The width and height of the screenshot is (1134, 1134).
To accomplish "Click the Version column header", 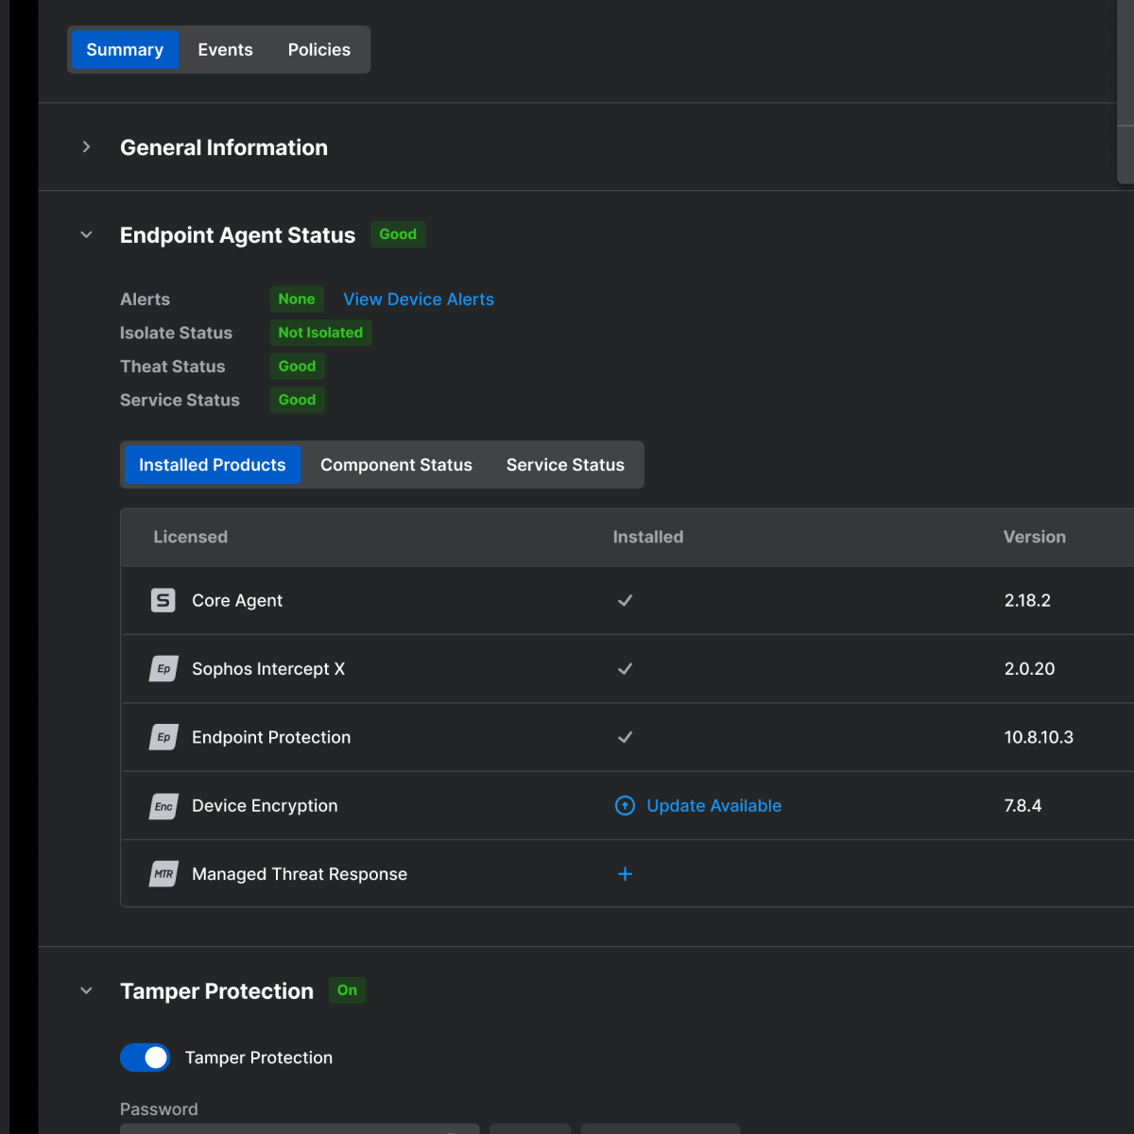I will [1034, 537].
